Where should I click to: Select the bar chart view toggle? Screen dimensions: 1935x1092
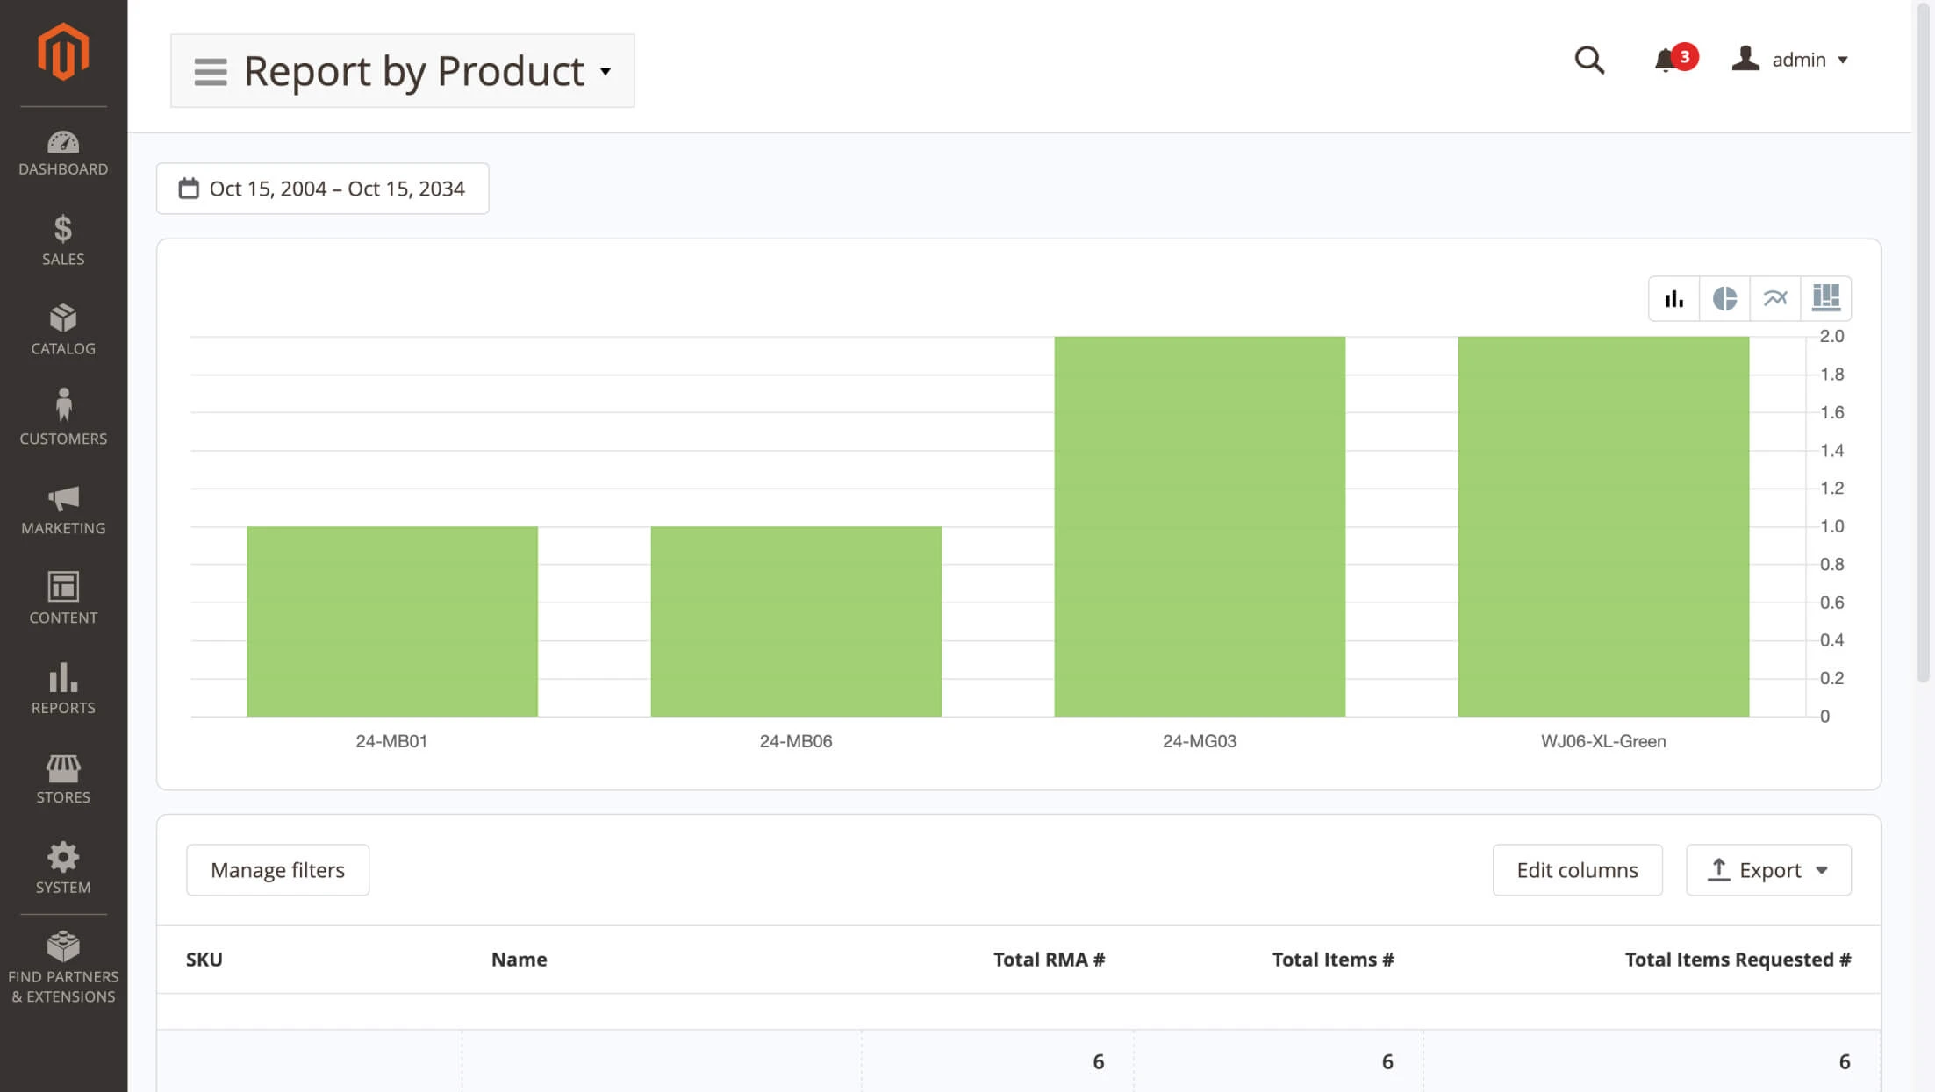[1673, 298]
